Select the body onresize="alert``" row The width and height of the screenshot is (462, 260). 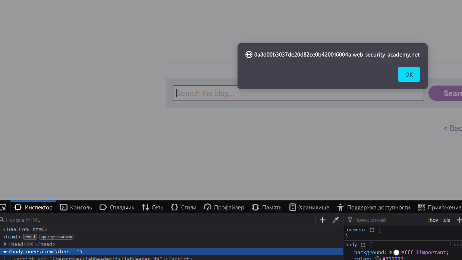click(172, 252)
